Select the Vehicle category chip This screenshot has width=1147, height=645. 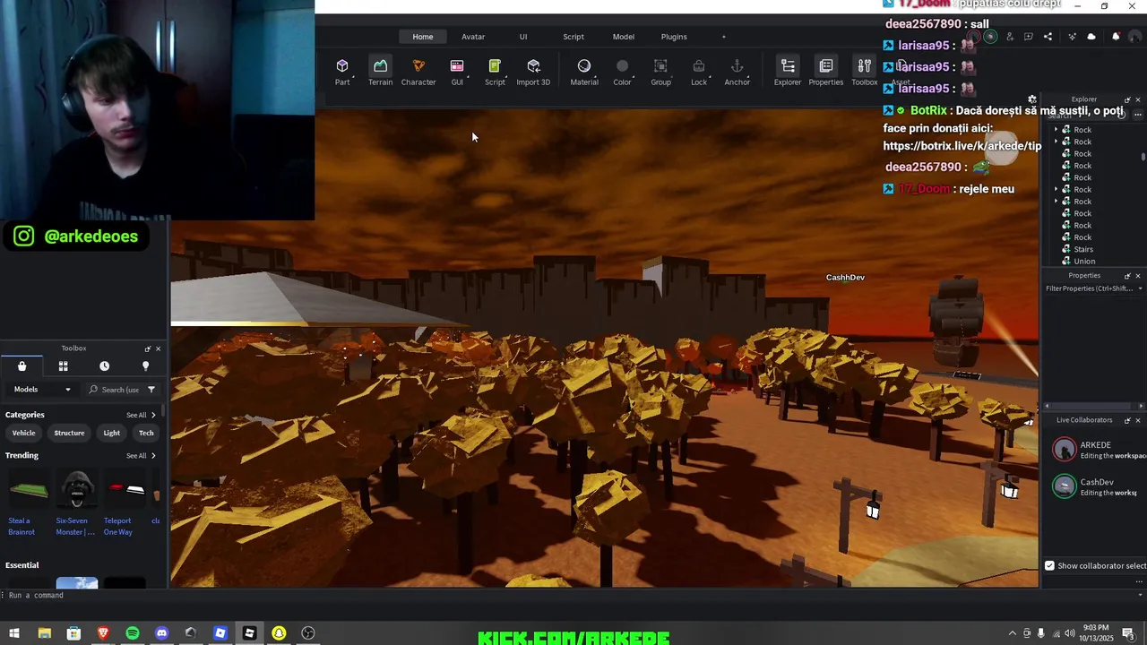pyautogui.click(x=24, y=433)
